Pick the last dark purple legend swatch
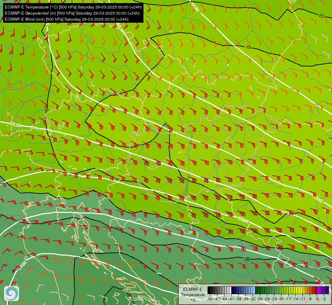332x305 pixels. click(328, 290)
